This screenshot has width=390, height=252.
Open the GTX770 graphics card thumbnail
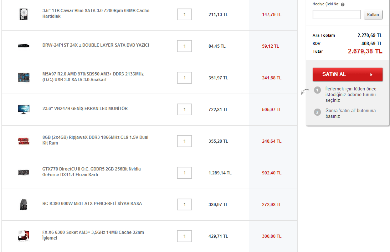coord(24,173)
